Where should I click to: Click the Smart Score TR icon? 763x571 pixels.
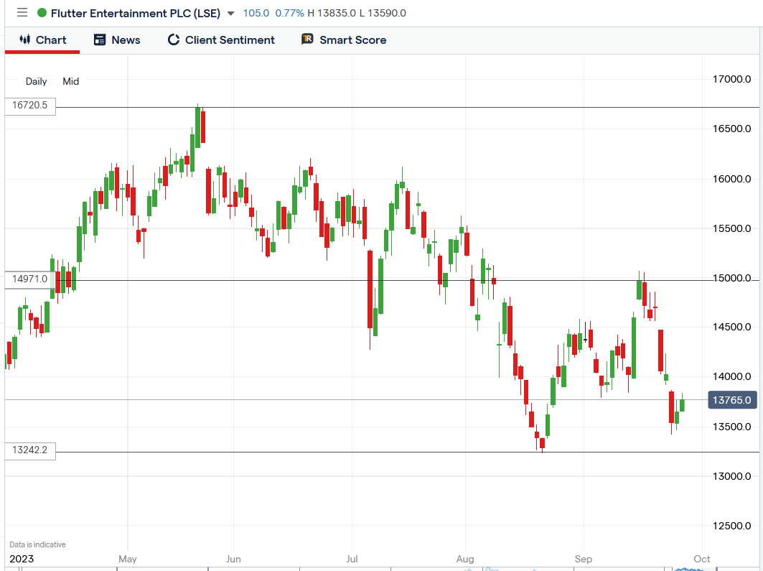pyautogui.click(x=307, y=40)
